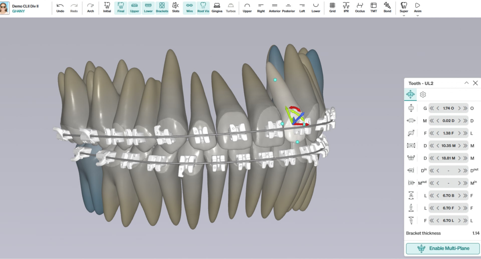Increase 1.74 O value by single step

pyautogui.click(x=459, y=108)
